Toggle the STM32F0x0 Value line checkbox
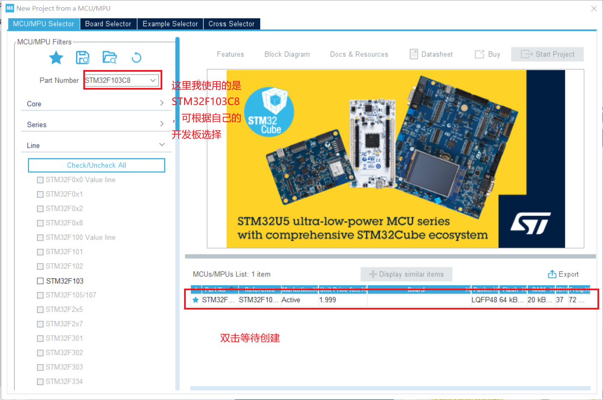The width and height of the screenshot is (603, 400). tap(40, 180)
